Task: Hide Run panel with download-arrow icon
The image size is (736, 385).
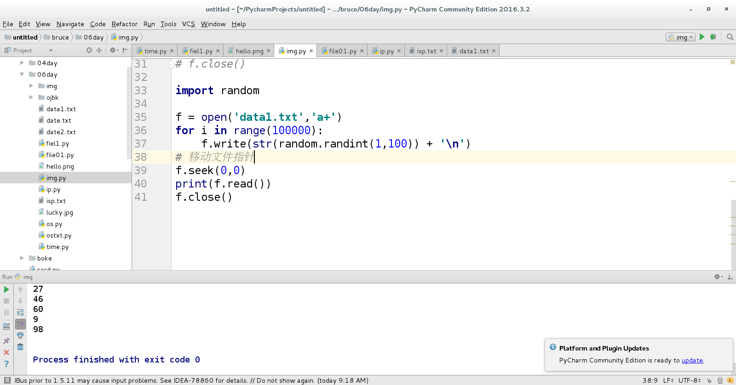Action: pos(730,277)
